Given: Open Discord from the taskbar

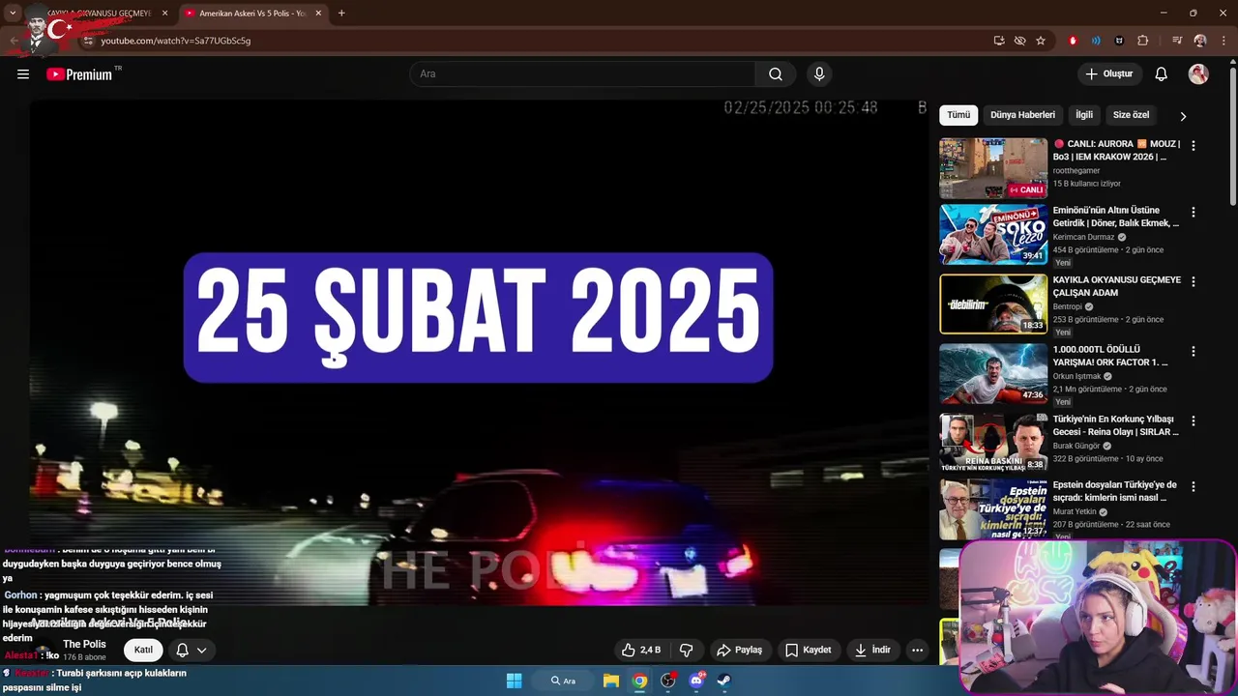Looking at the screenshot, I should click(x=696, y=681).
